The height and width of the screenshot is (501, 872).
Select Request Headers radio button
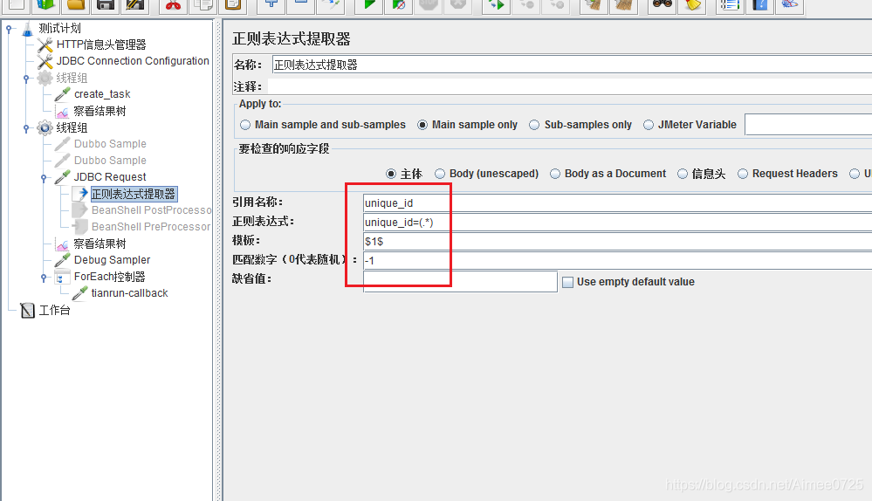[x=743, y=174]
